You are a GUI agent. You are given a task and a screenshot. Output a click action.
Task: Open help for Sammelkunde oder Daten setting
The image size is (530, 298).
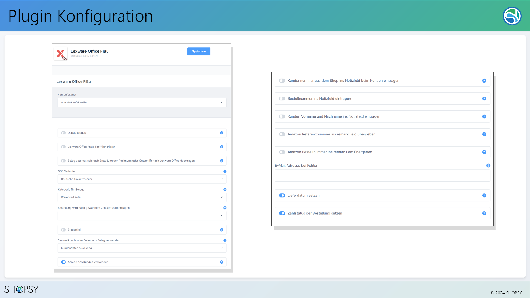click(x=225, y=240)
